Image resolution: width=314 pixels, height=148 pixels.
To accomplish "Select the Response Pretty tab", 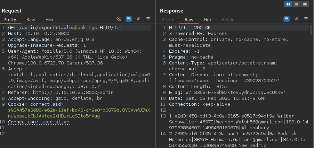I will (x=168, y=20).
